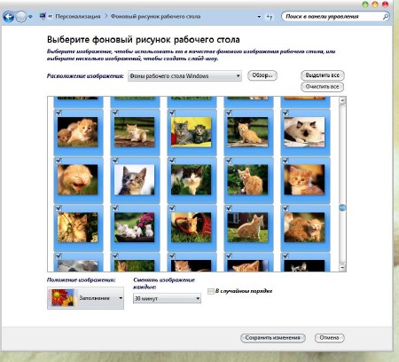Select grey kittens on yellow background thumbnail
399x362 pixels.
pos(191,132)
